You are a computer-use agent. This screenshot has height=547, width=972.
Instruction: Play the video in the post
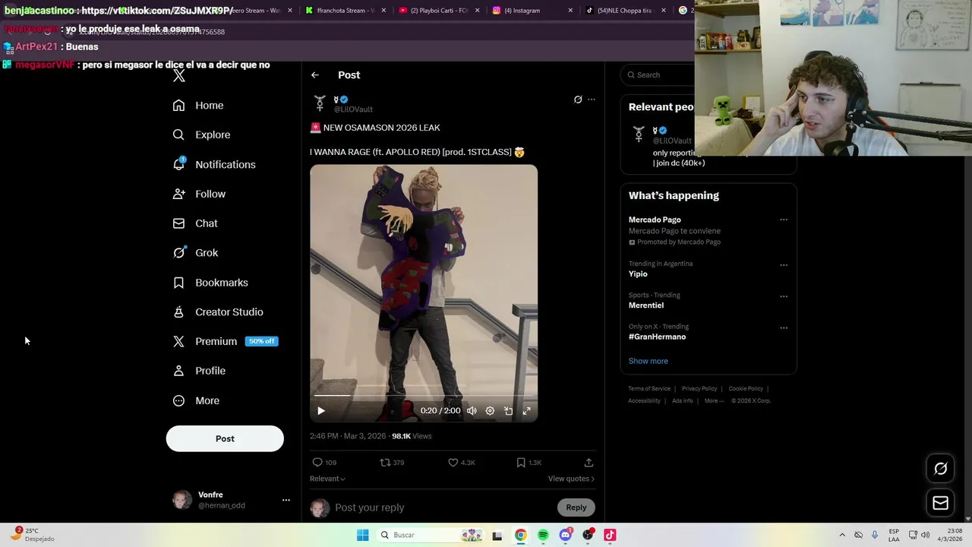click(x=321, y=411)
